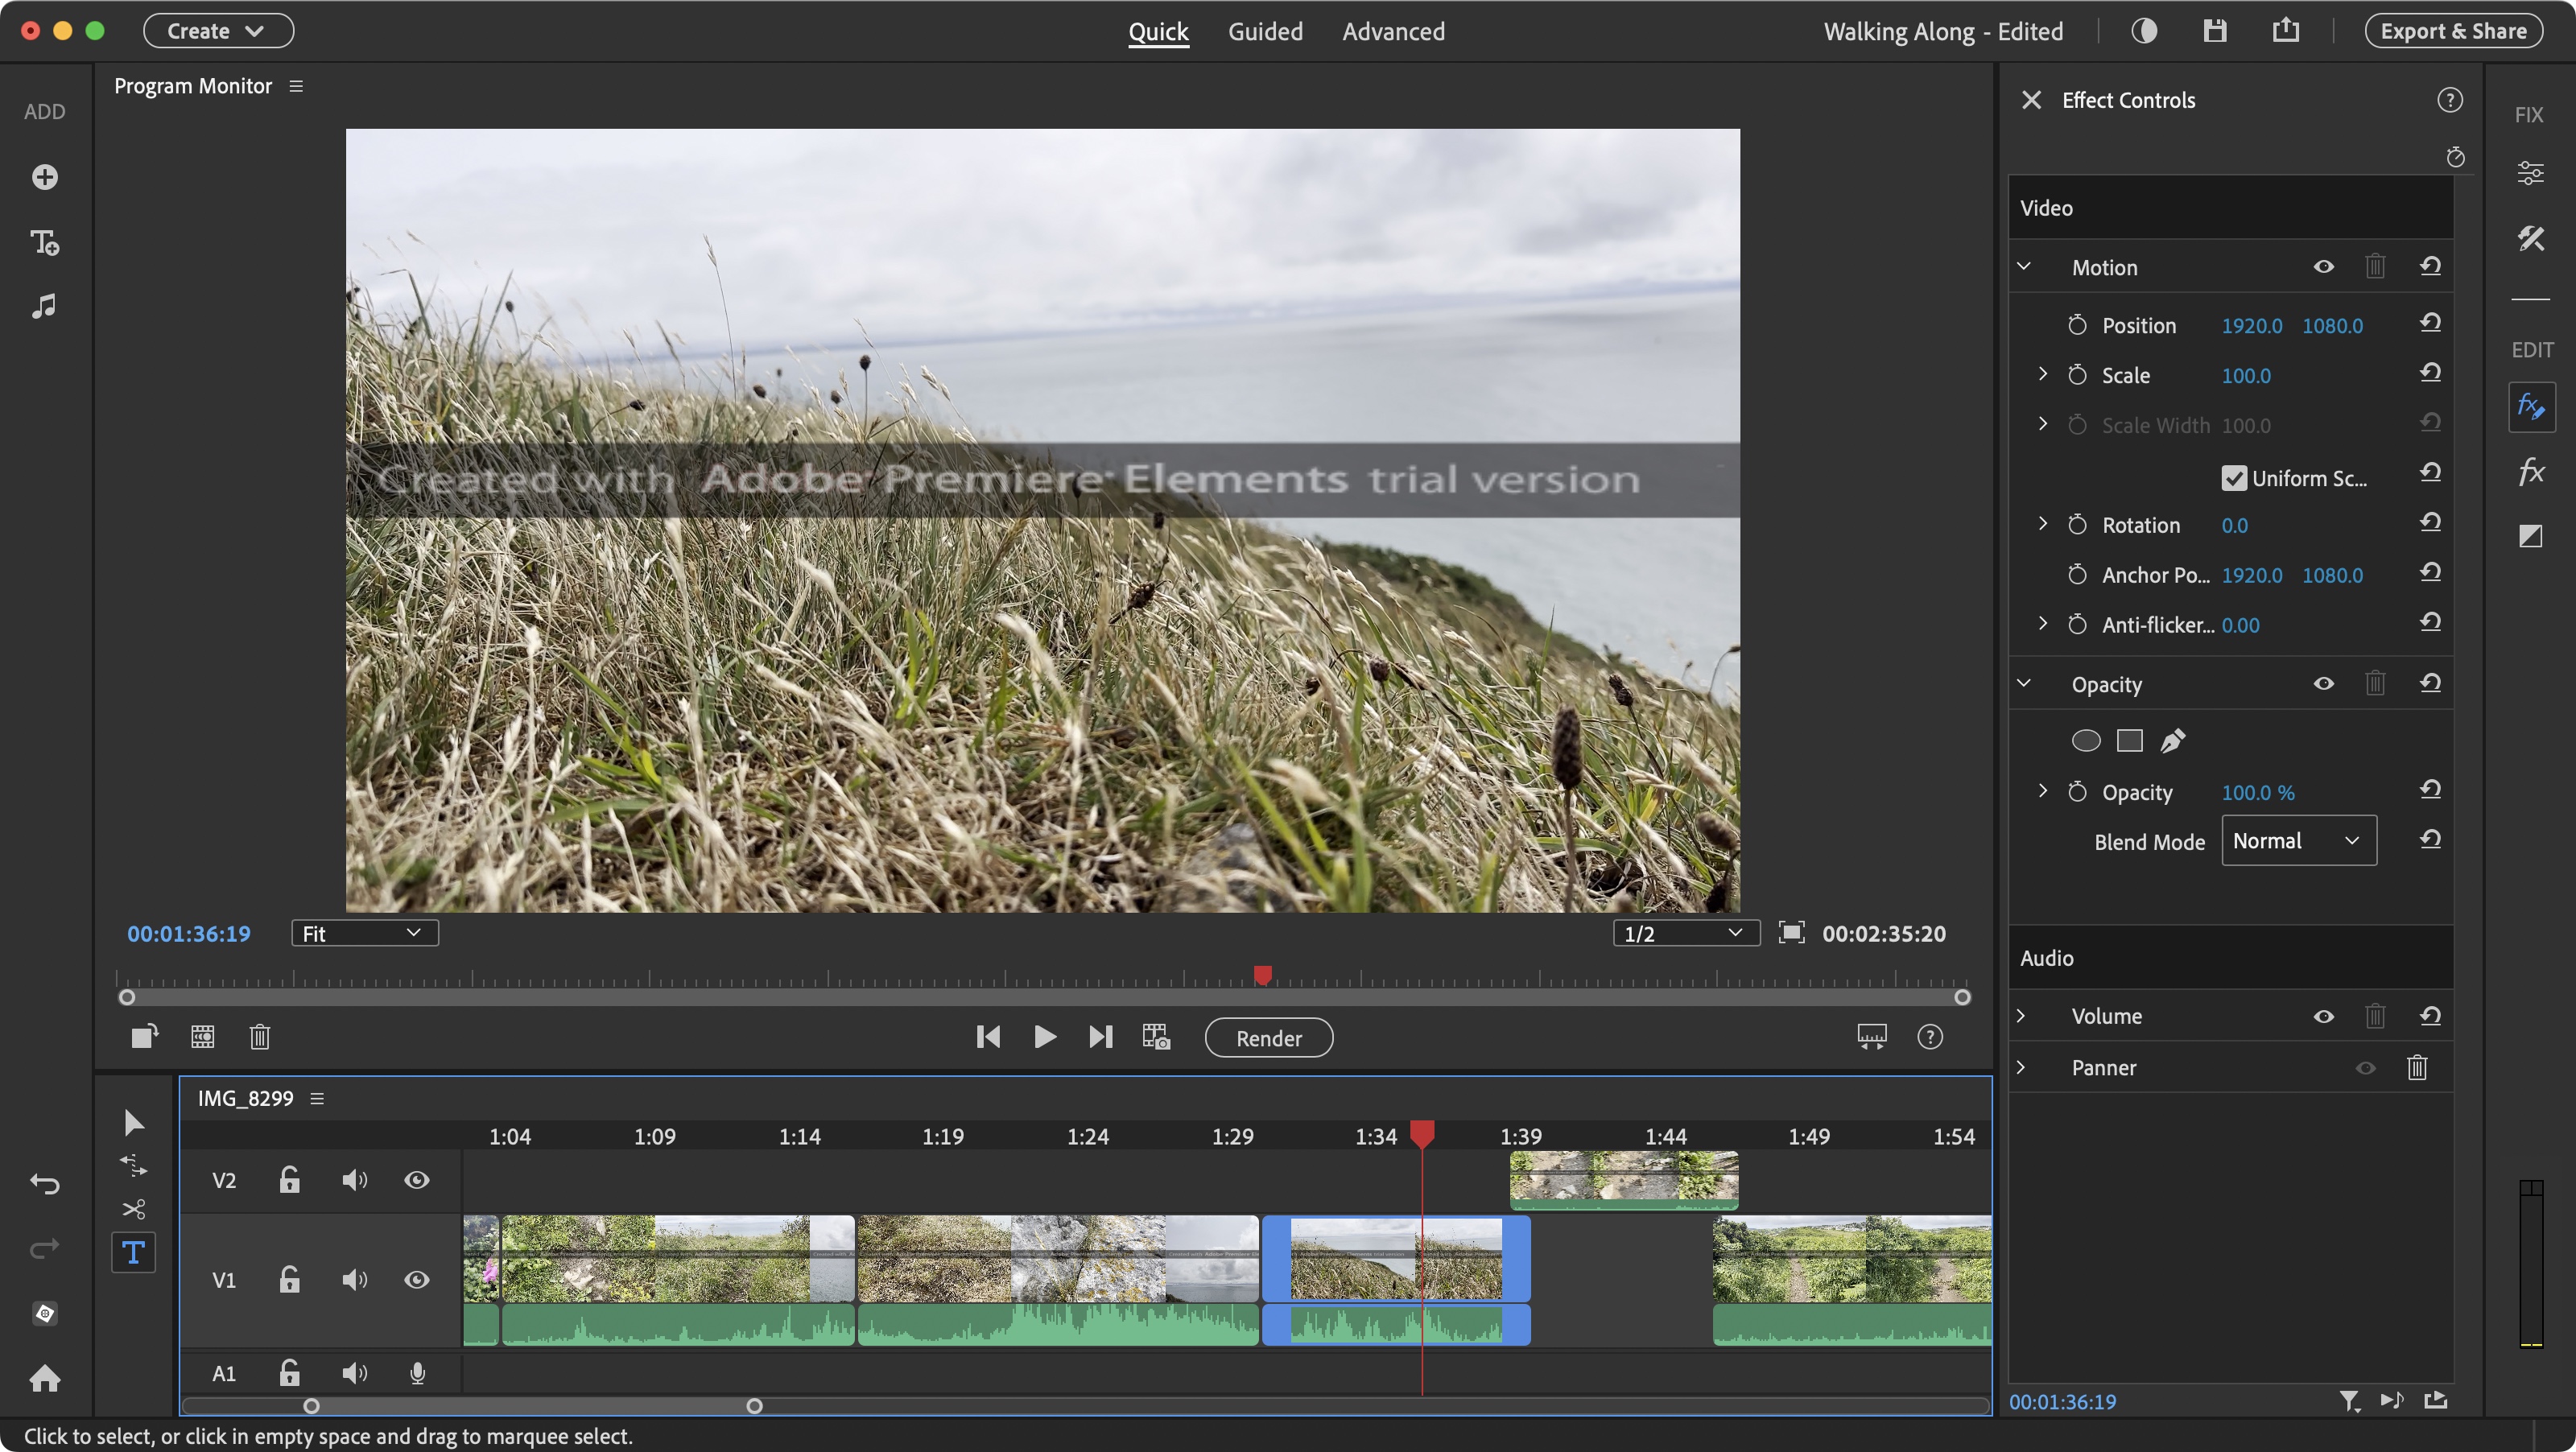The width and height of the screenshot is (2576, 1452).
Task: Toggle Volume effect eye visibility
Action: coord(2323,1016)
